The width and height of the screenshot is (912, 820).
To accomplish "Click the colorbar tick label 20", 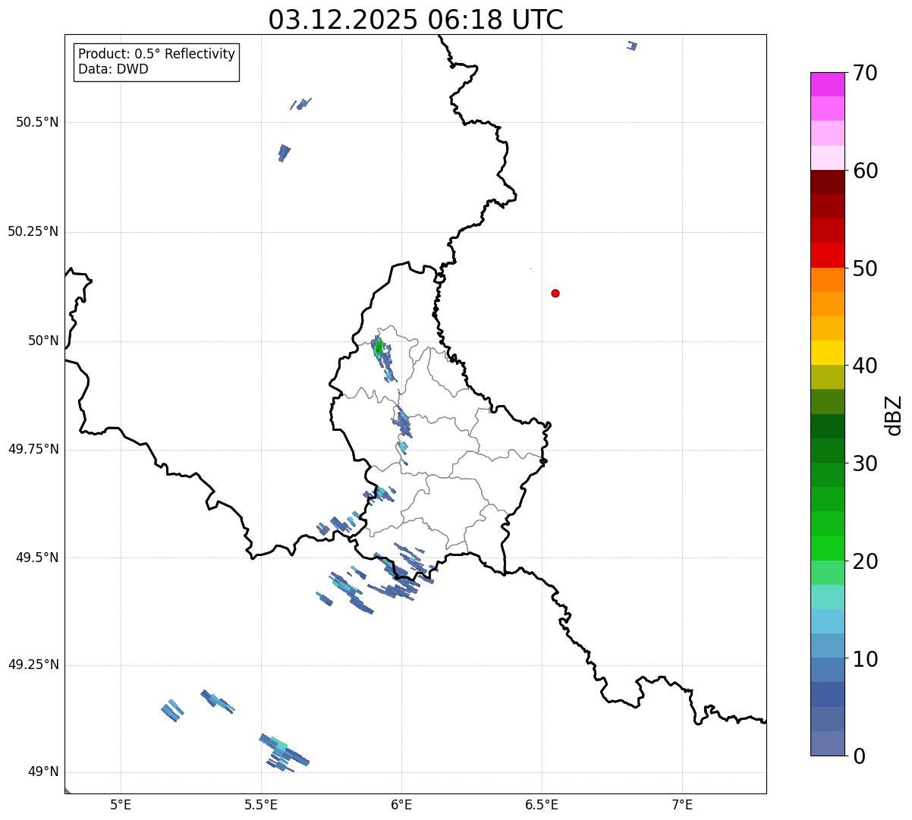I will point(864,561).
